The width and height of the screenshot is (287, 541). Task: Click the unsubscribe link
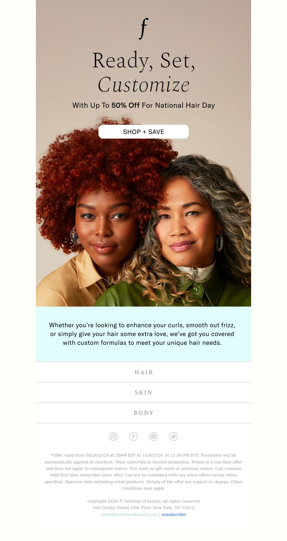[174, 514]
